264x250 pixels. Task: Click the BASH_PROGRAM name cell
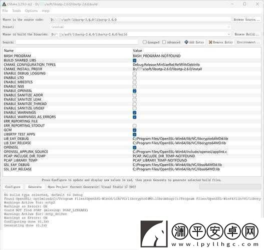(18, 56)
